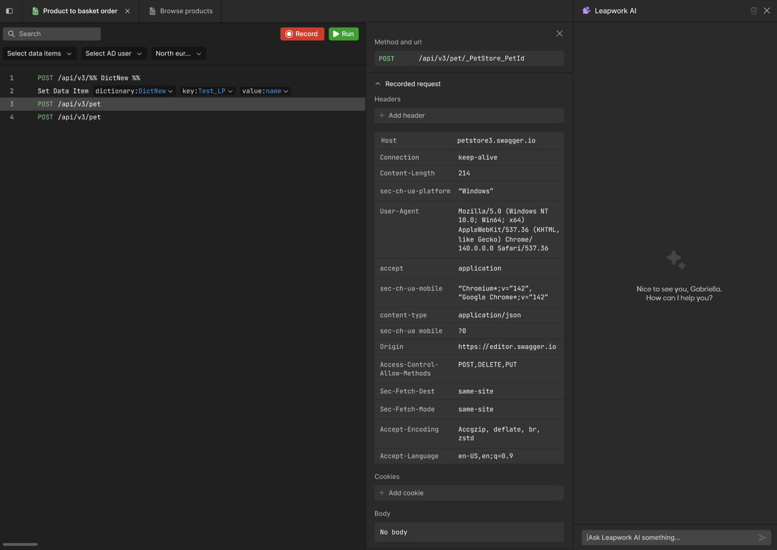The width and height of the screenshot is (777, 550).
Task: Expand the North eur... region dropdown
Action: pyautogui.click(x=178, y=54)
